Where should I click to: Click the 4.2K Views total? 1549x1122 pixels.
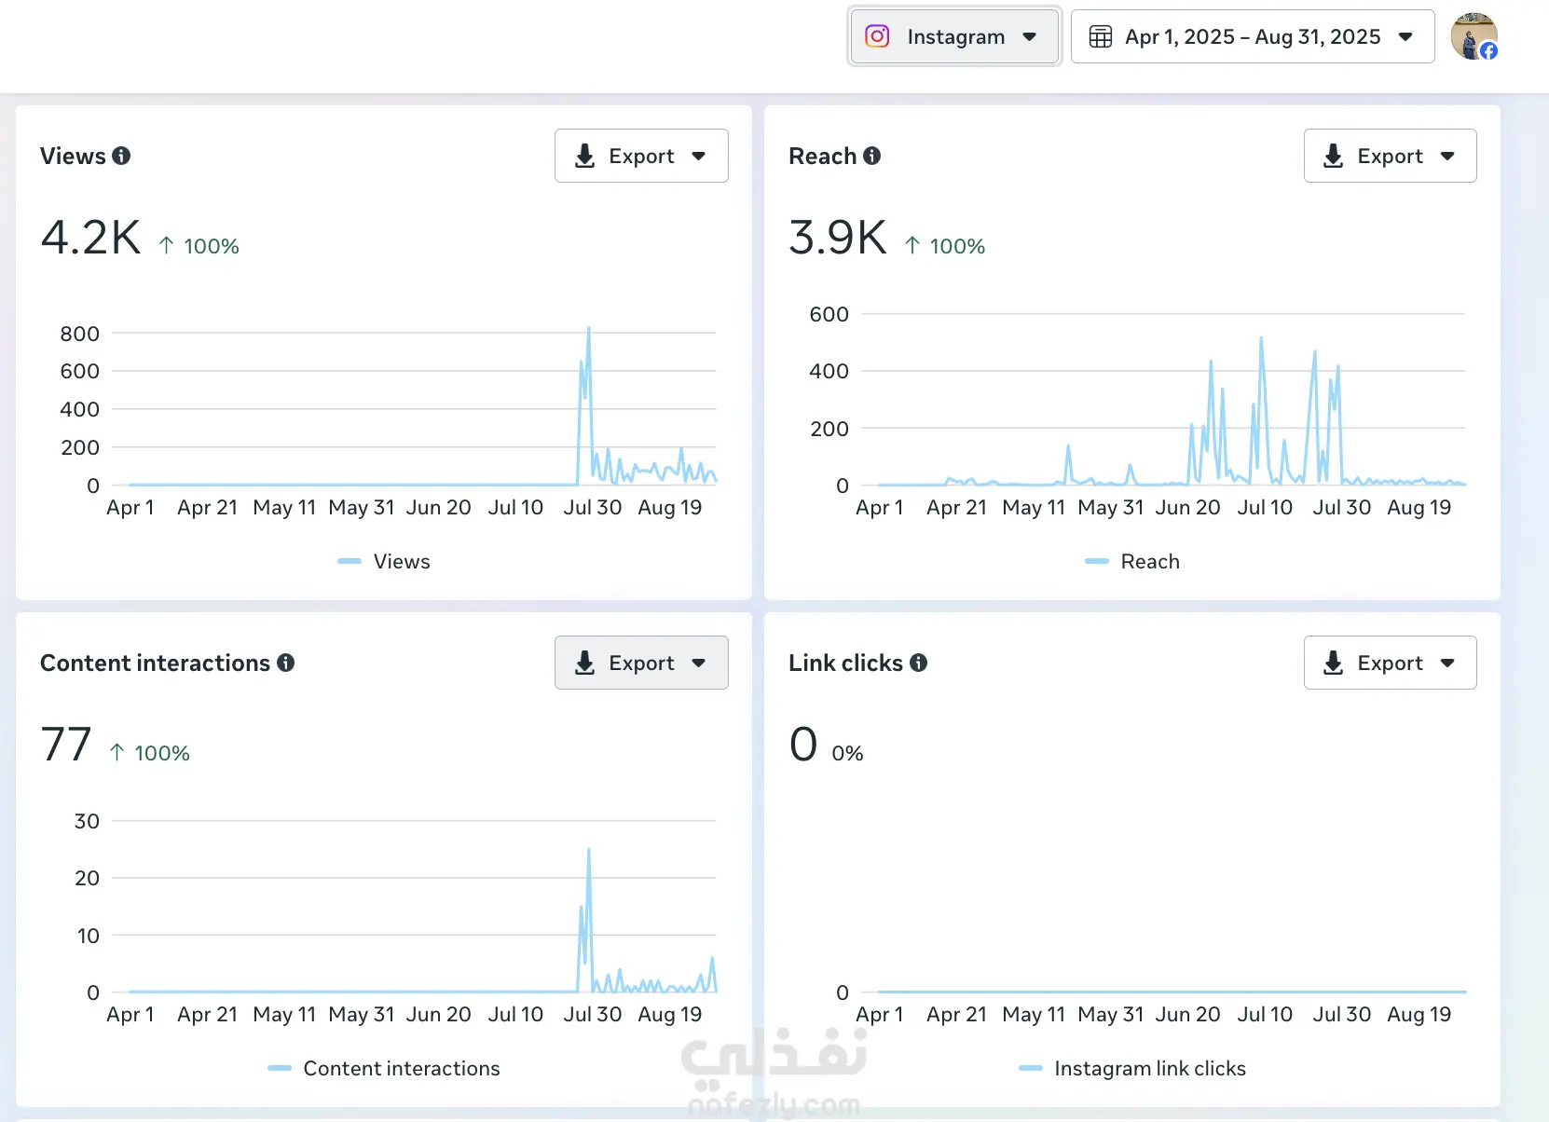pyautogui.click(x=90, y=238)
